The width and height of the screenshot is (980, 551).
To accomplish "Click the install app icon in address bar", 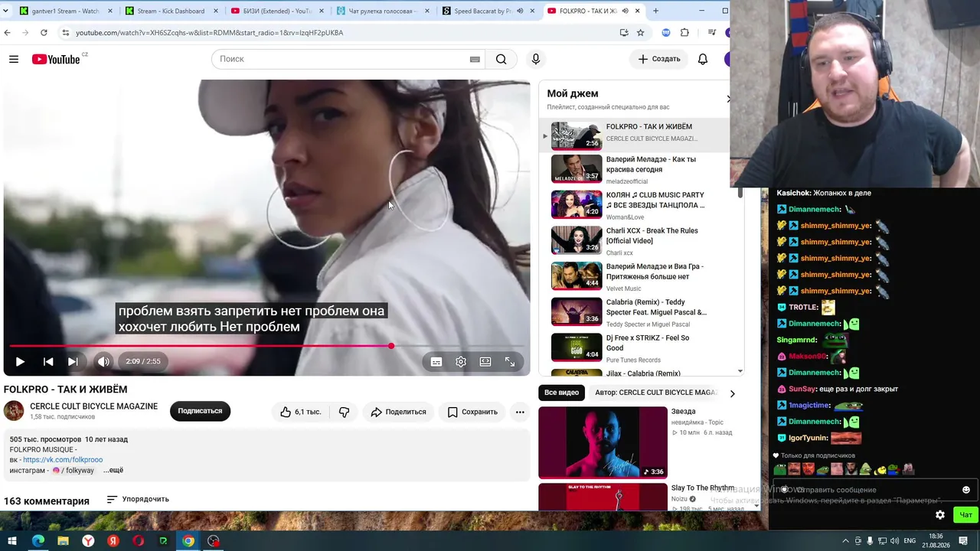I will (x=624, y=33).
